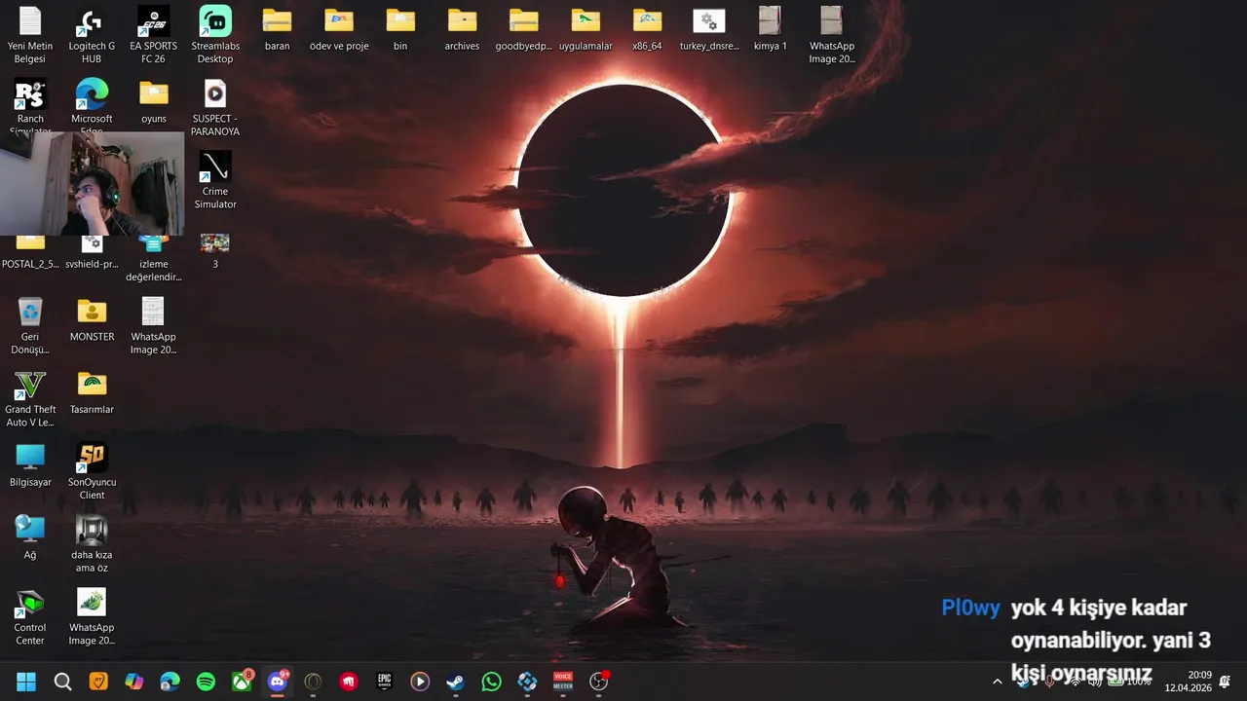Open Steam from the taskbar

(x=456, y=682)
